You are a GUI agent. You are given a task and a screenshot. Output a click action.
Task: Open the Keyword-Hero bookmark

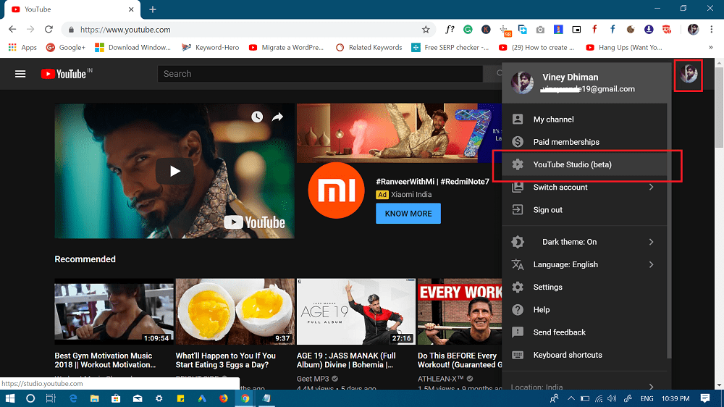(211, 47)
